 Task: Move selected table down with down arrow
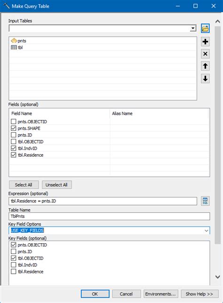coord(205,79)
